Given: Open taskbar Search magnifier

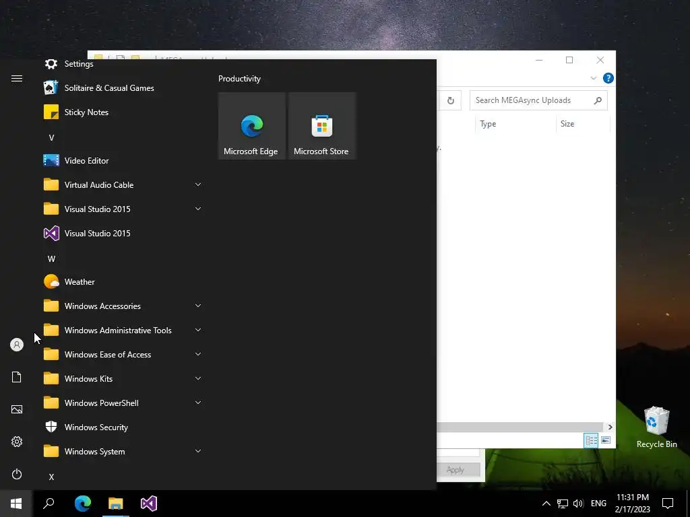Looking at the screenshot, I should (x=49, y=504).
